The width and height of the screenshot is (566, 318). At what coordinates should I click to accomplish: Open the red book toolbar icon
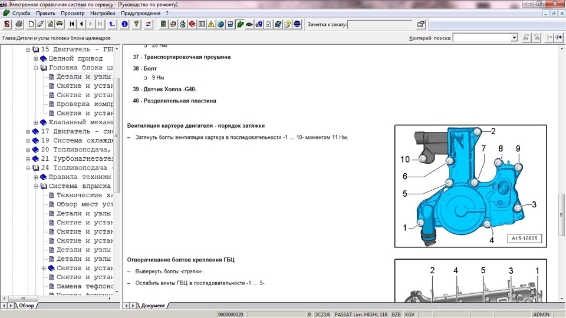pyautogui.click(x=192, y=24)
